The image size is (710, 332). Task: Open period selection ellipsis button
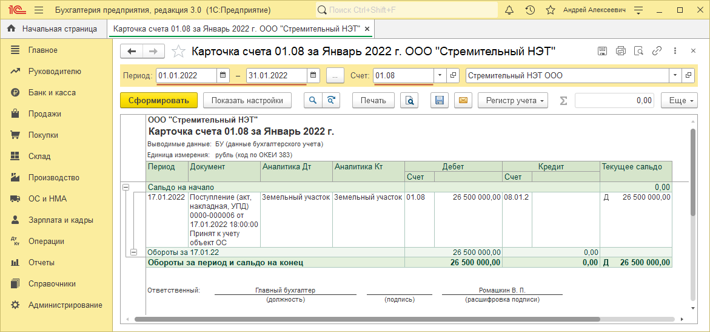point(335,76)
